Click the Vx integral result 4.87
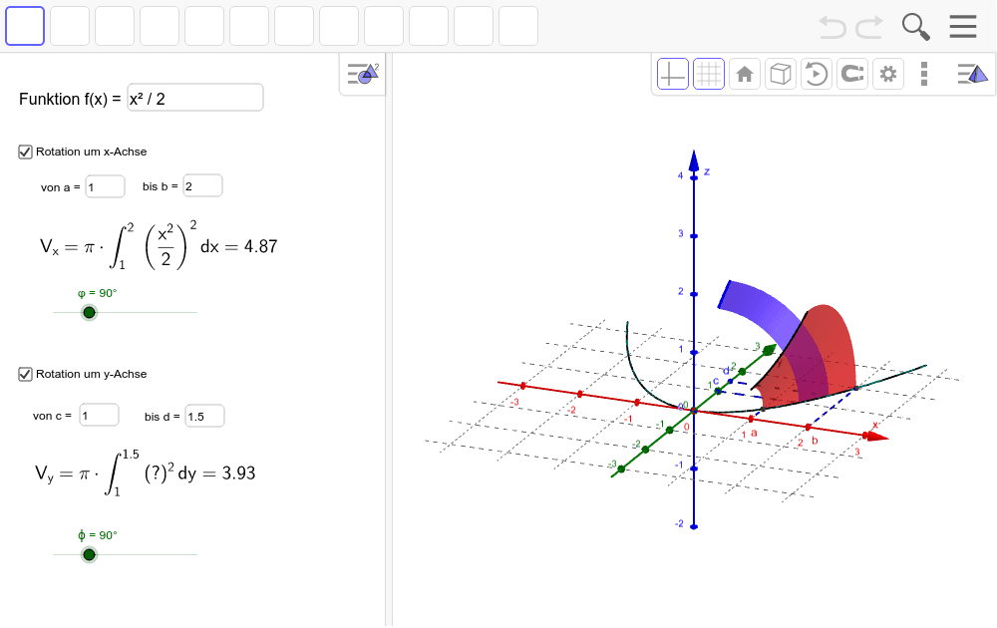997x628 pixels. 260,246
